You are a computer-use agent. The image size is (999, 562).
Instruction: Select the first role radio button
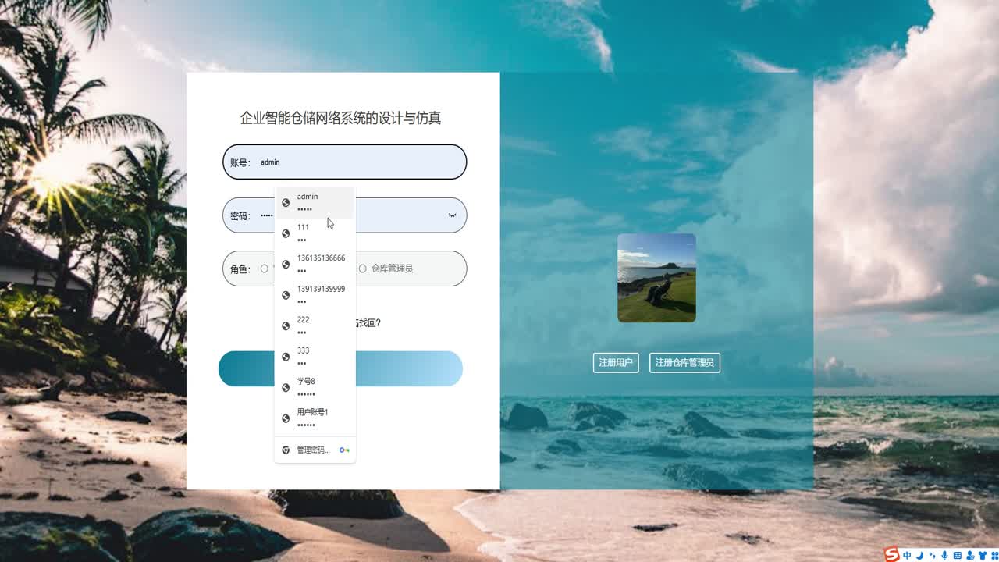point(265,269)
